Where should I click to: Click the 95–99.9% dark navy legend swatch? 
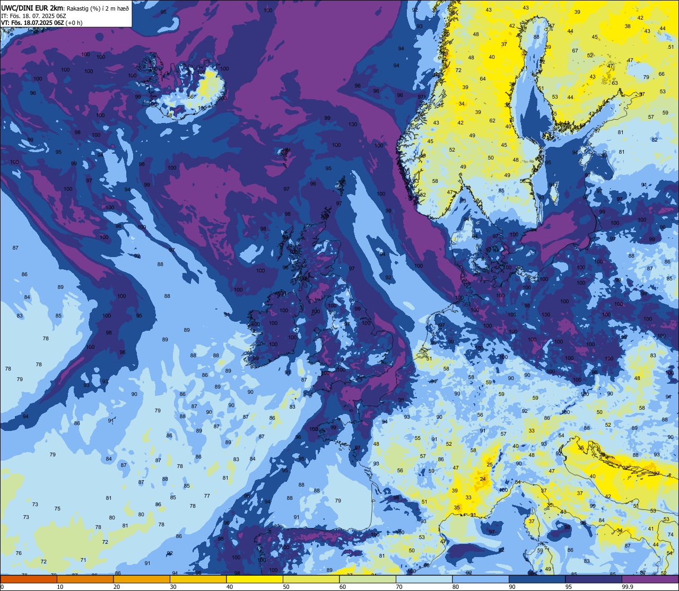click(594, 579)
